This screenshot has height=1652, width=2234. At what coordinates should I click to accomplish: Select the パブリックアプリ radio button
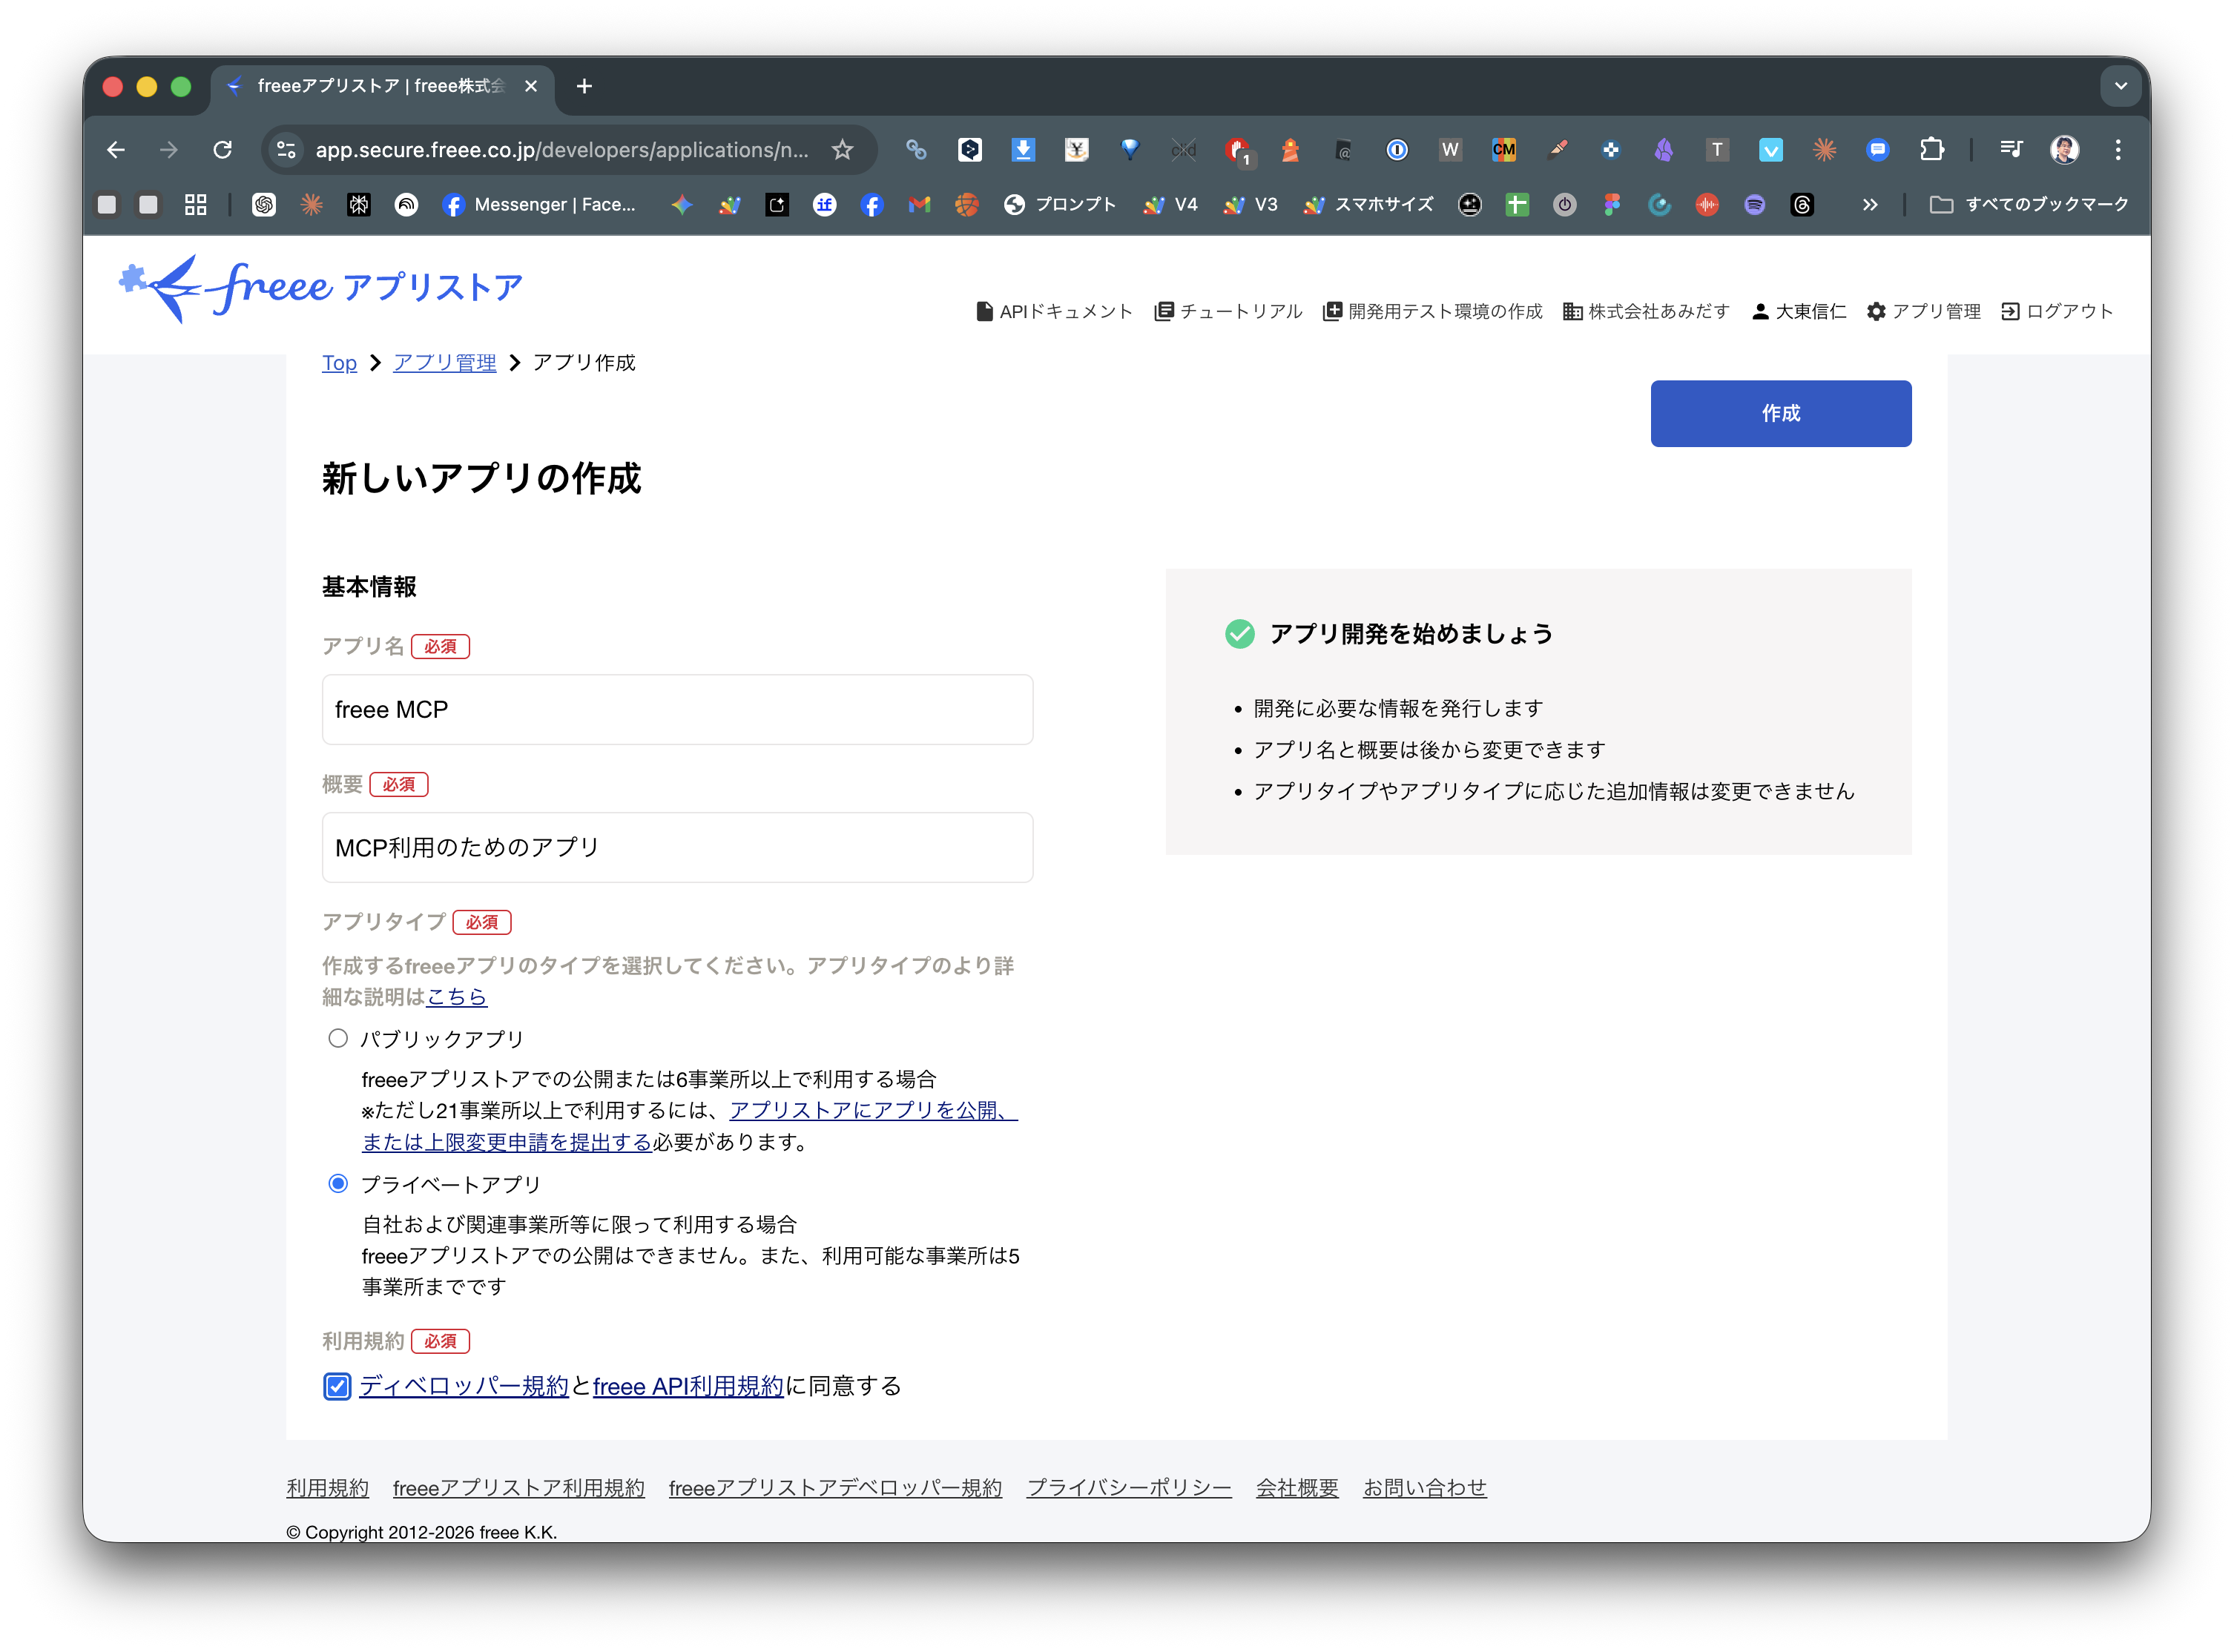point(338,1038)
